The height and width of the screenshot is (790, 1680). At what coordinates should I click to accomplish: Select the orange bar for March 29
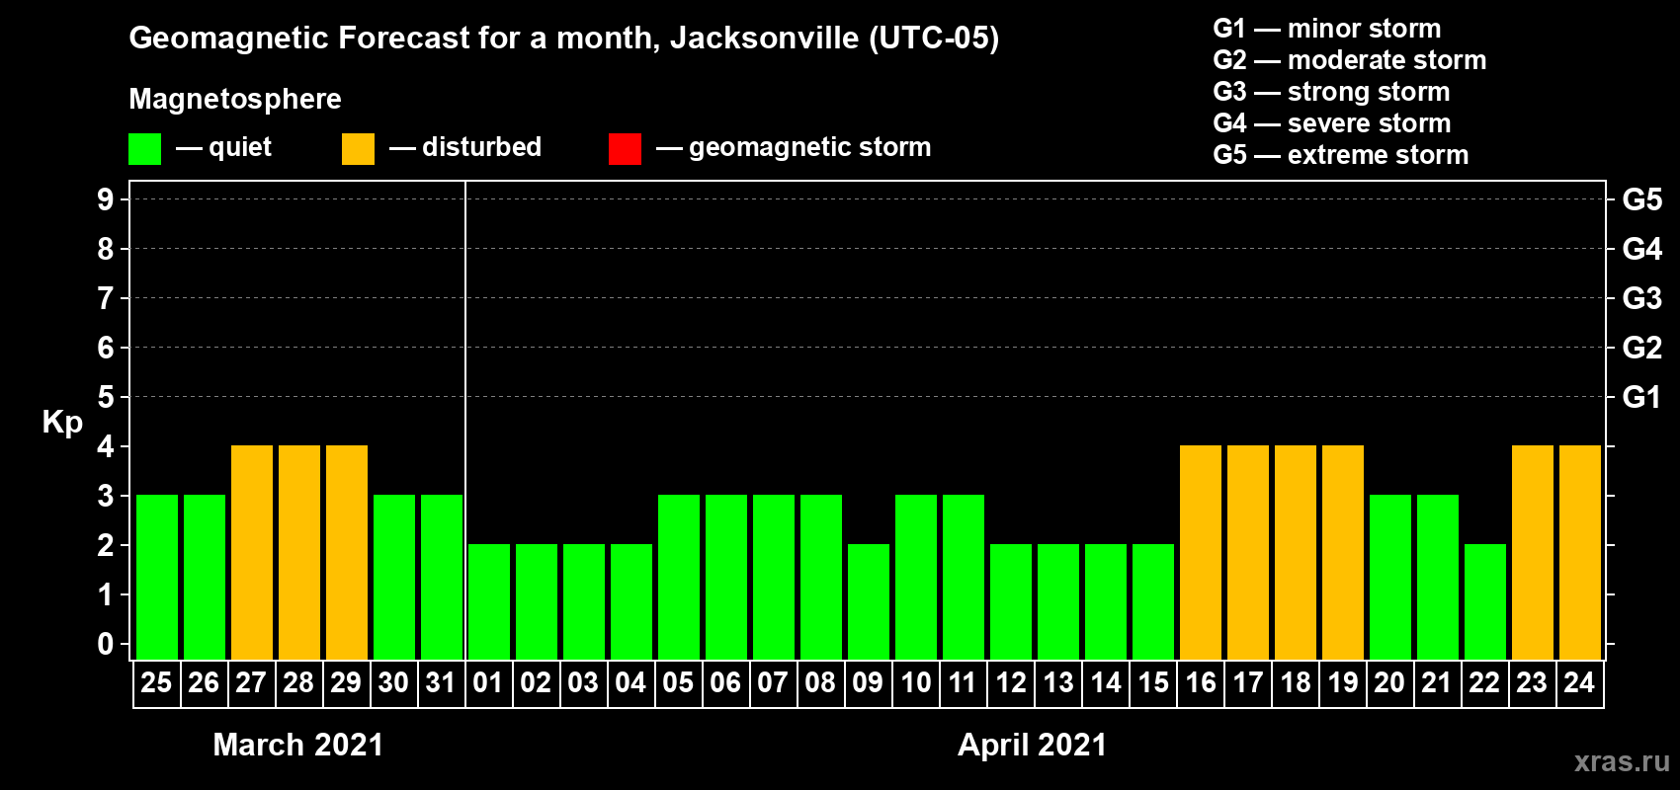[x=347, y=552]
